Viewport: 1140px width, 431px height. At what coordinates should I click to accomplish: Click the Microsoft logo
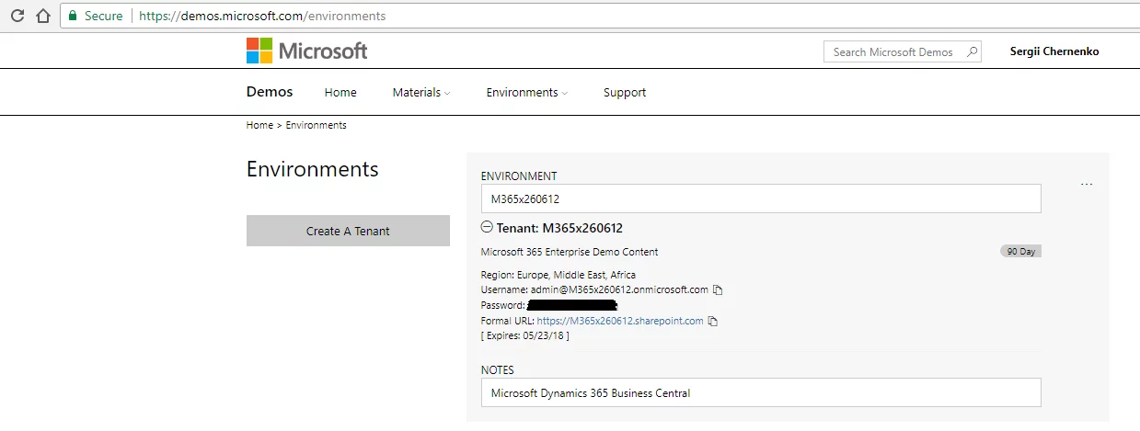306,51
